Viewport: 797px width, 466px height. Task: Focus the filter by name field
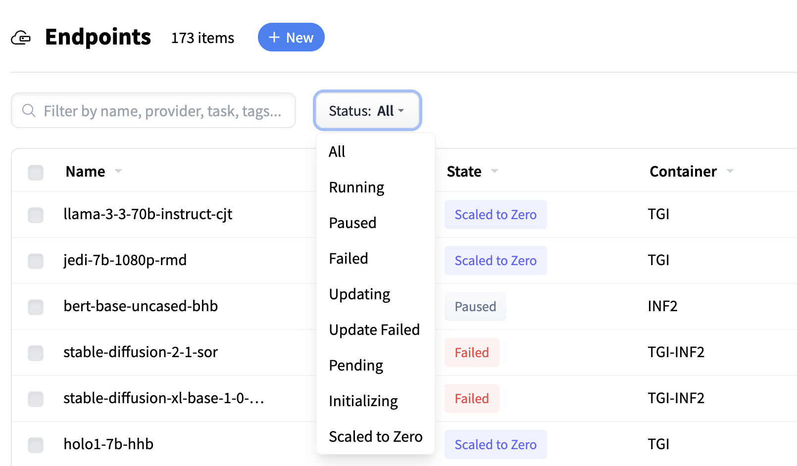click(153, 110)
